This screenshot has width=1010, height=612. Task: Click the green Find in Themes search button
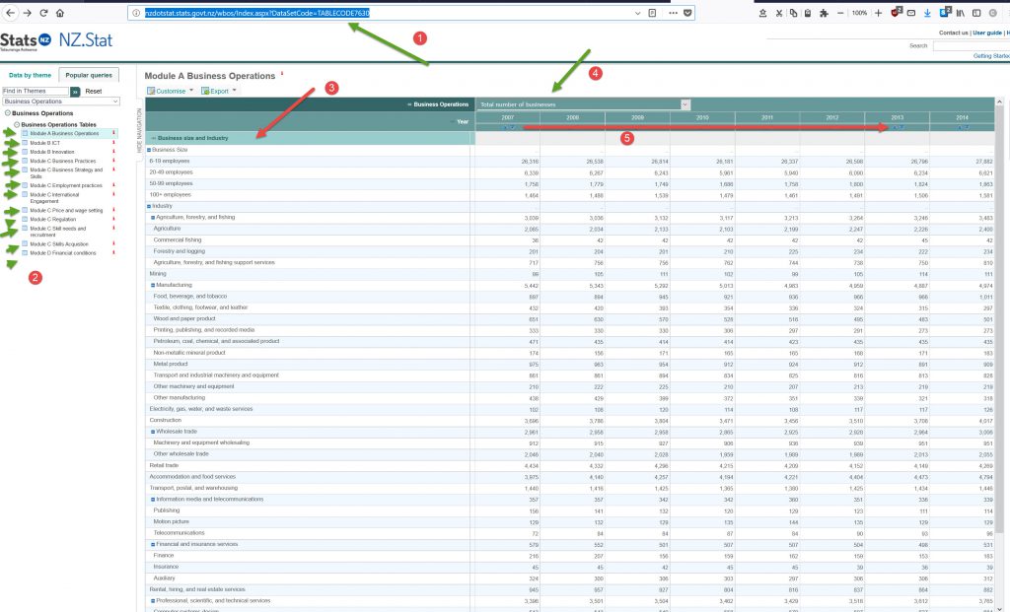point(75,91)
